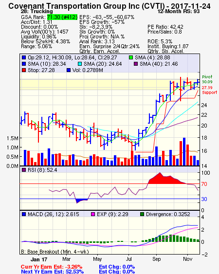Click the green Pivot 30.09 label
Screen dimensions: 219x274
(x=207, y=79)
